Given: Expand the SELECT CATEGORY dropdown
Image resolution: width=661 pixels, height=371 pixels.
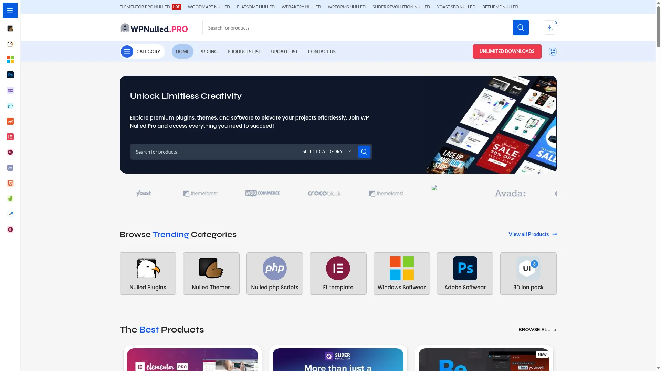Looking at the screenshot, I should pos(326,151).
